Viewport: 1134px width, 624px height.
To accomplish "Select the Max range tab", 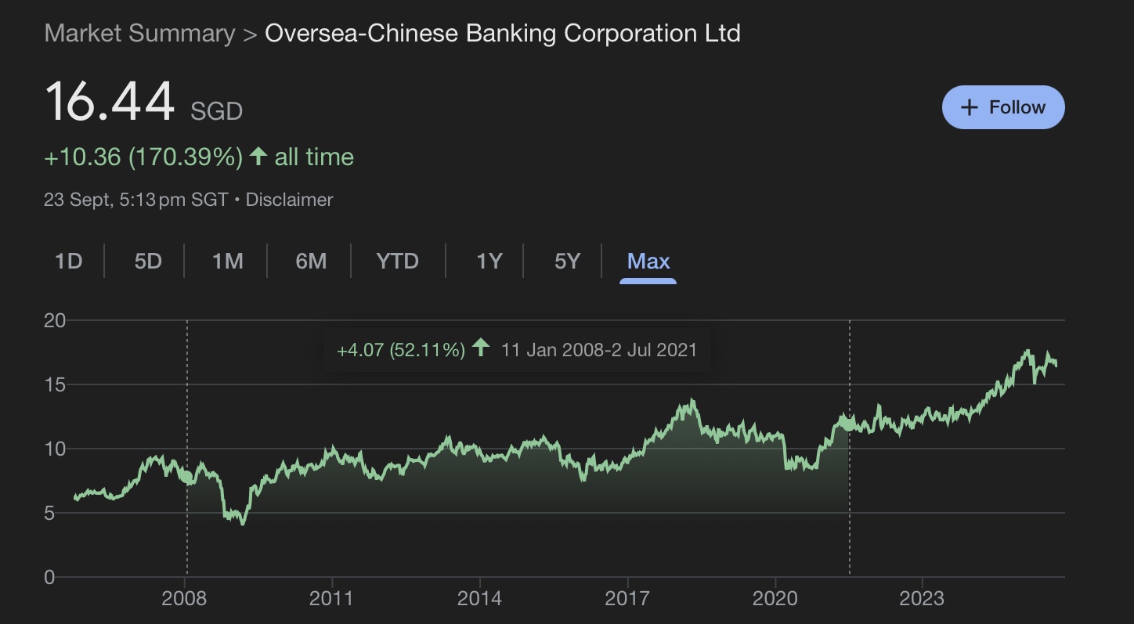I will tap(648, 261).
